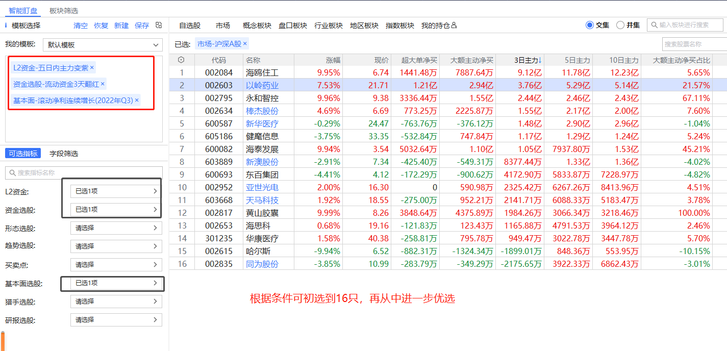Viewport: 727px width, 351px height.
Task: Remove the 基本面-滚动净利连续增长 tag
Action: [x=137, y=101]
